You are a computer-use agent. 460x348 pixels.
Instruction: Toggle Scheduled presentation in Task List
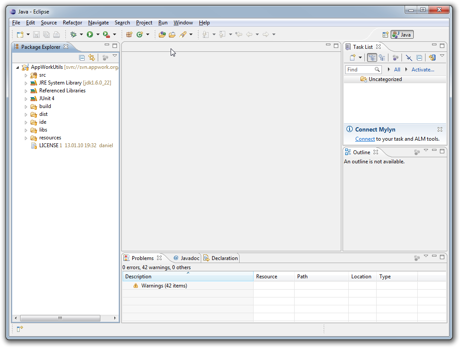(x=382, y=57)
